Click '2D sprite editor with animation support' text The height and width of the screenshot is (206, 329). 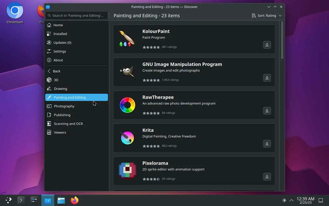point(173,169)
